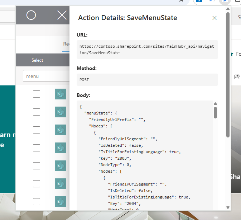Click the Body scrollbar thumb
Viewport: 241px width, 220px height.
[x=215, y=112]
